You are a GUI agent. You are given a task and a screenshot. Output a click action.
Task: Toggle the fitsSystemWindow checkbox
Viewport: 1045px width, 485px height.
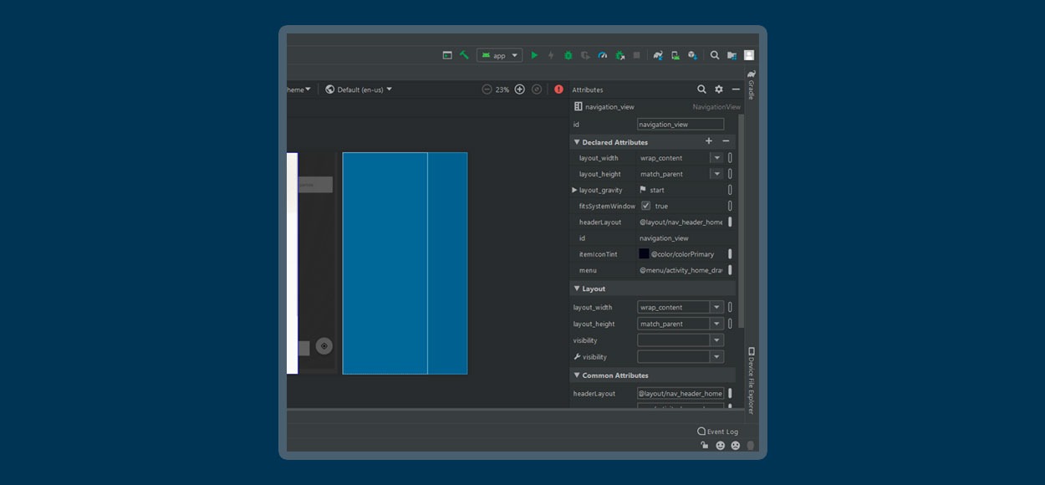(x=645, y=206)
